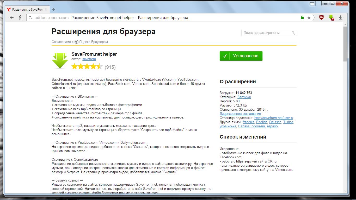356x200 pixels.
Task: Click the О расширении heading
Action: [x=238, y=82]
